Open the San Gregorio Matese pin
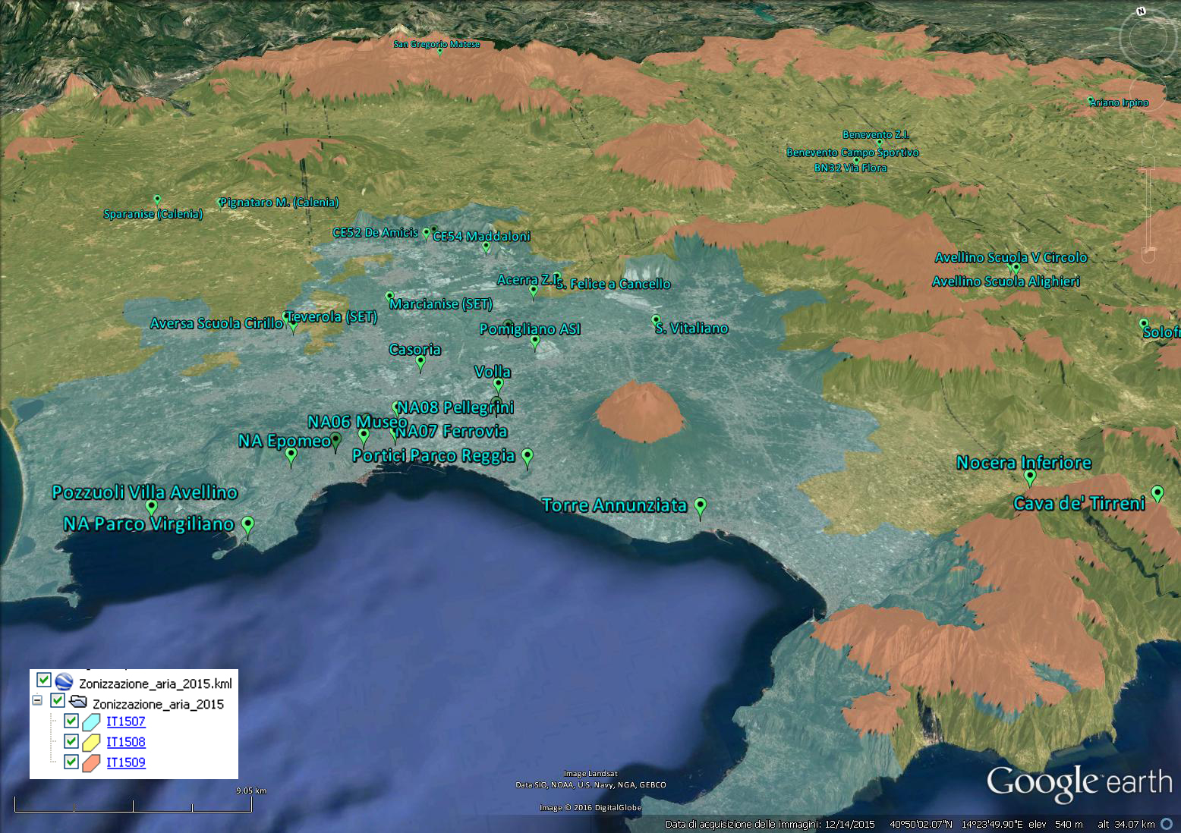Viewport: 1181px width, 833px height. (x=439, y=52)
